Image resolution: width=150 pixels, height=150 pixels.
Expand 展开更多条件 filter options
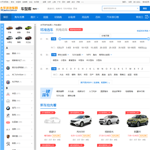coord(95,82)
